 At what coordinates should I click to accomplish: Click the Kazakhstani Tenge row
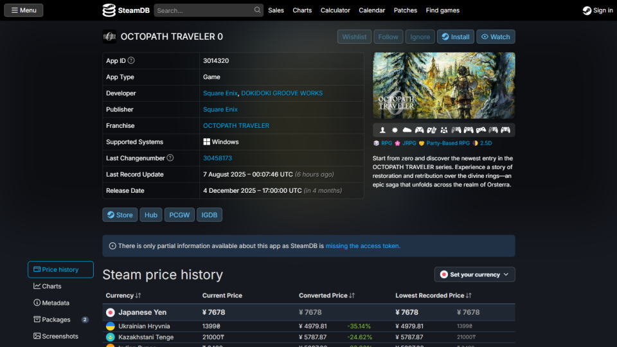point(308,337)
